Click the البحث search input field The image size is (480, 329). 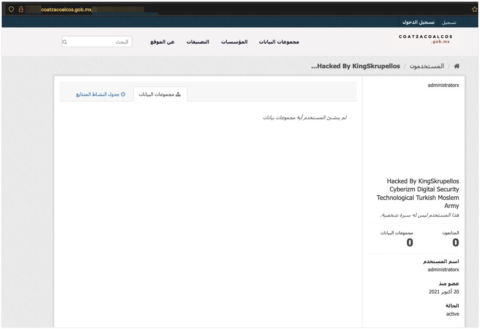coord(97,42)
